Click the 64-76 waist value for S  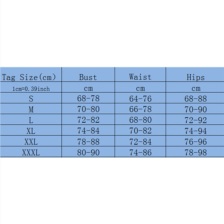click(x=140, y=99)
